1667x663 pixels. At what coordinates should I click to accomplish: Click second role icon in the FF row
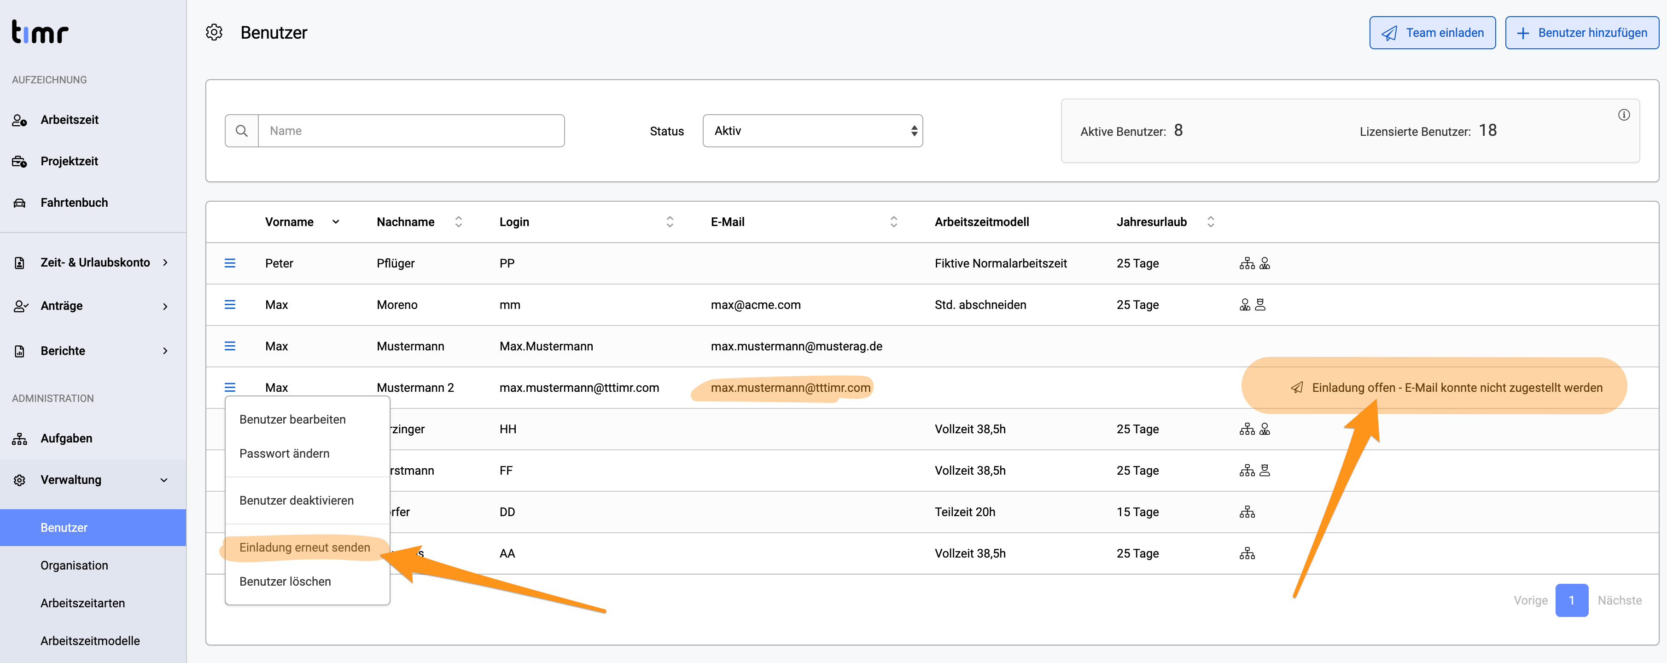1265,470
